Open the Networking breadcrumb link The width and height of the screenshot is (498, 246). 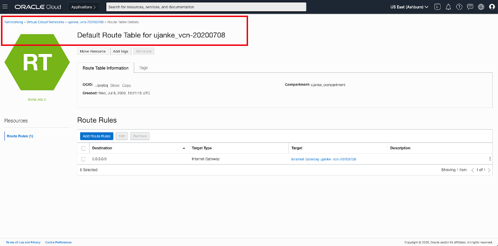click(14, 22)
